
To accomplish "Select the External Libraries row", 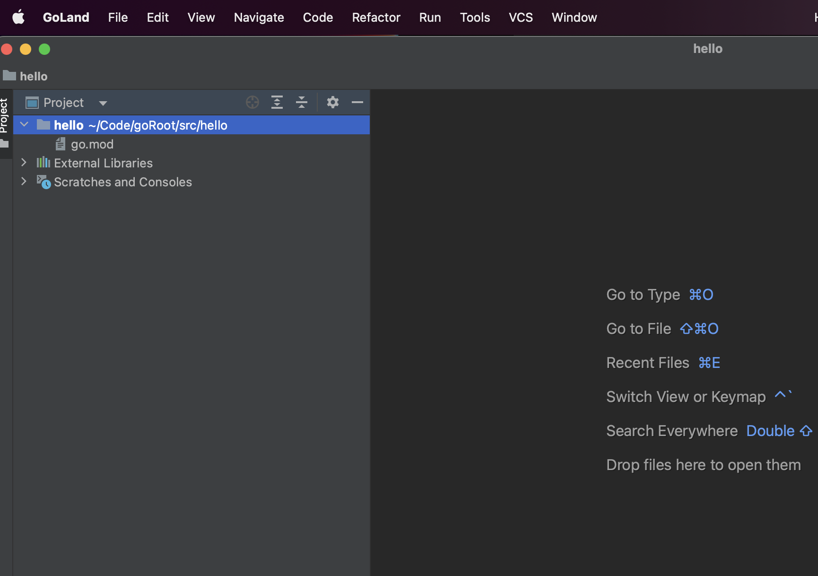I will (x=191, y=163).
